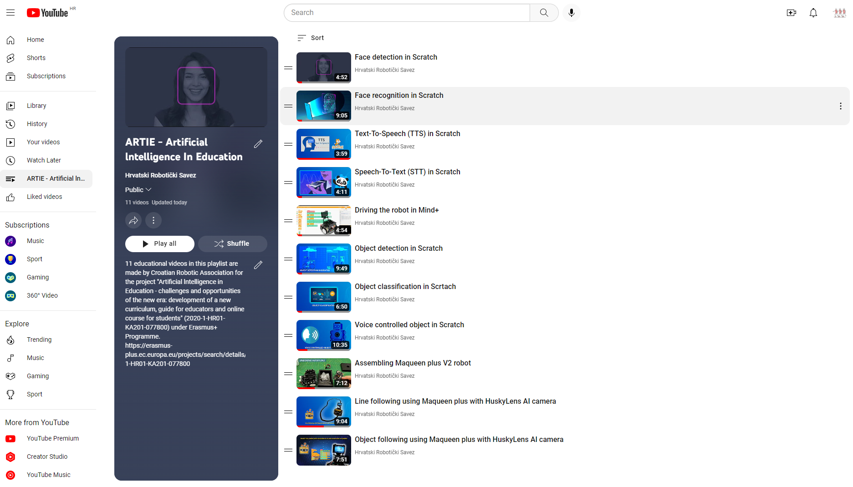Open playlist more options three-dot menu
This screenshot has height=487, width=853.
[x=153, y=221]
